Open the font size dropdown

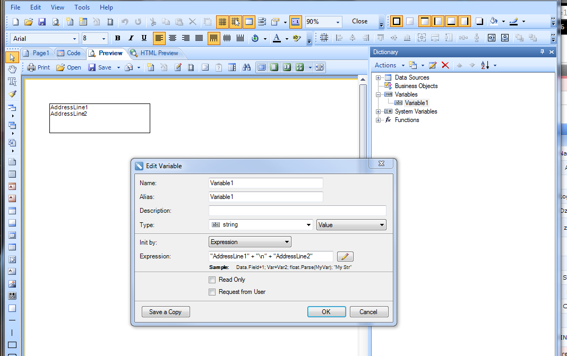click(x=104, y=38)
